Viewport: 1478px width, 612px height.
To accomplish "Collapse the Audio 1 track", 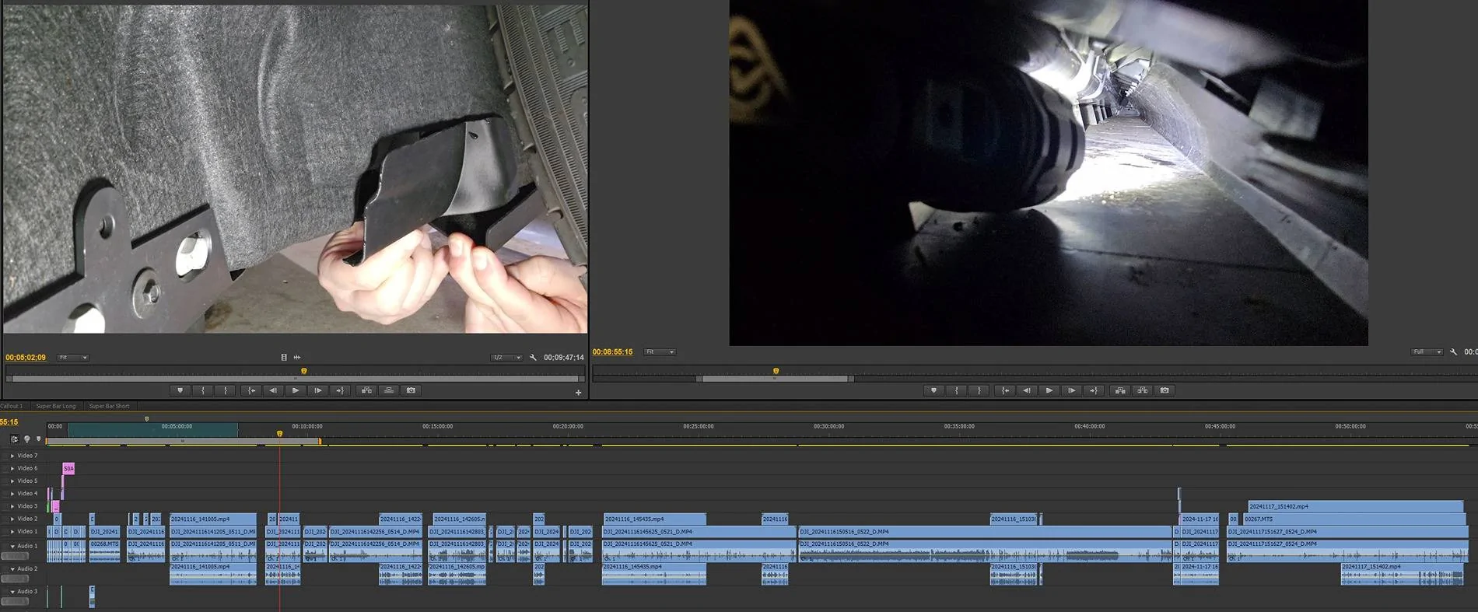I will pyautogui.click(x=12, y=546).
